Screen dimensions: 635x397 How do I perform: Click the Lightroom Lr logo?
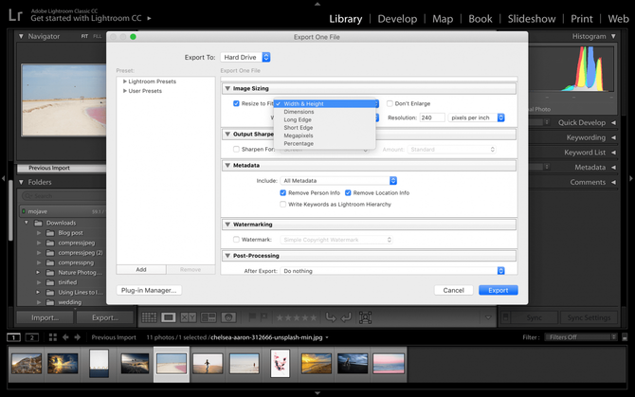tap(15, 15)
